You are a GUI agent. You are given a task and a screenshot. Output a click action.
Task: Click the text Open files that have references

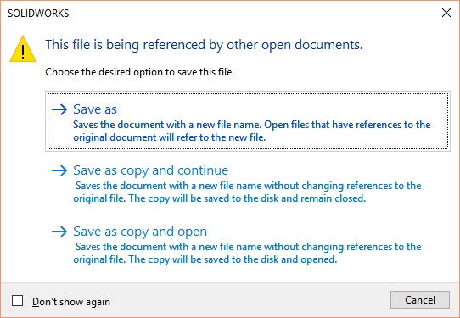click(332, 125)
